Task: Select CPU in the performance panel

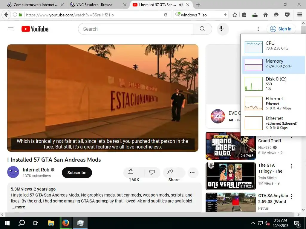Action: 273,46
